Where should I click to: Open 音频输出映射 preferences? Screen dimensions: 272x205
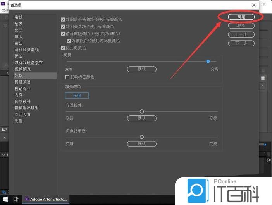point(27,108)
